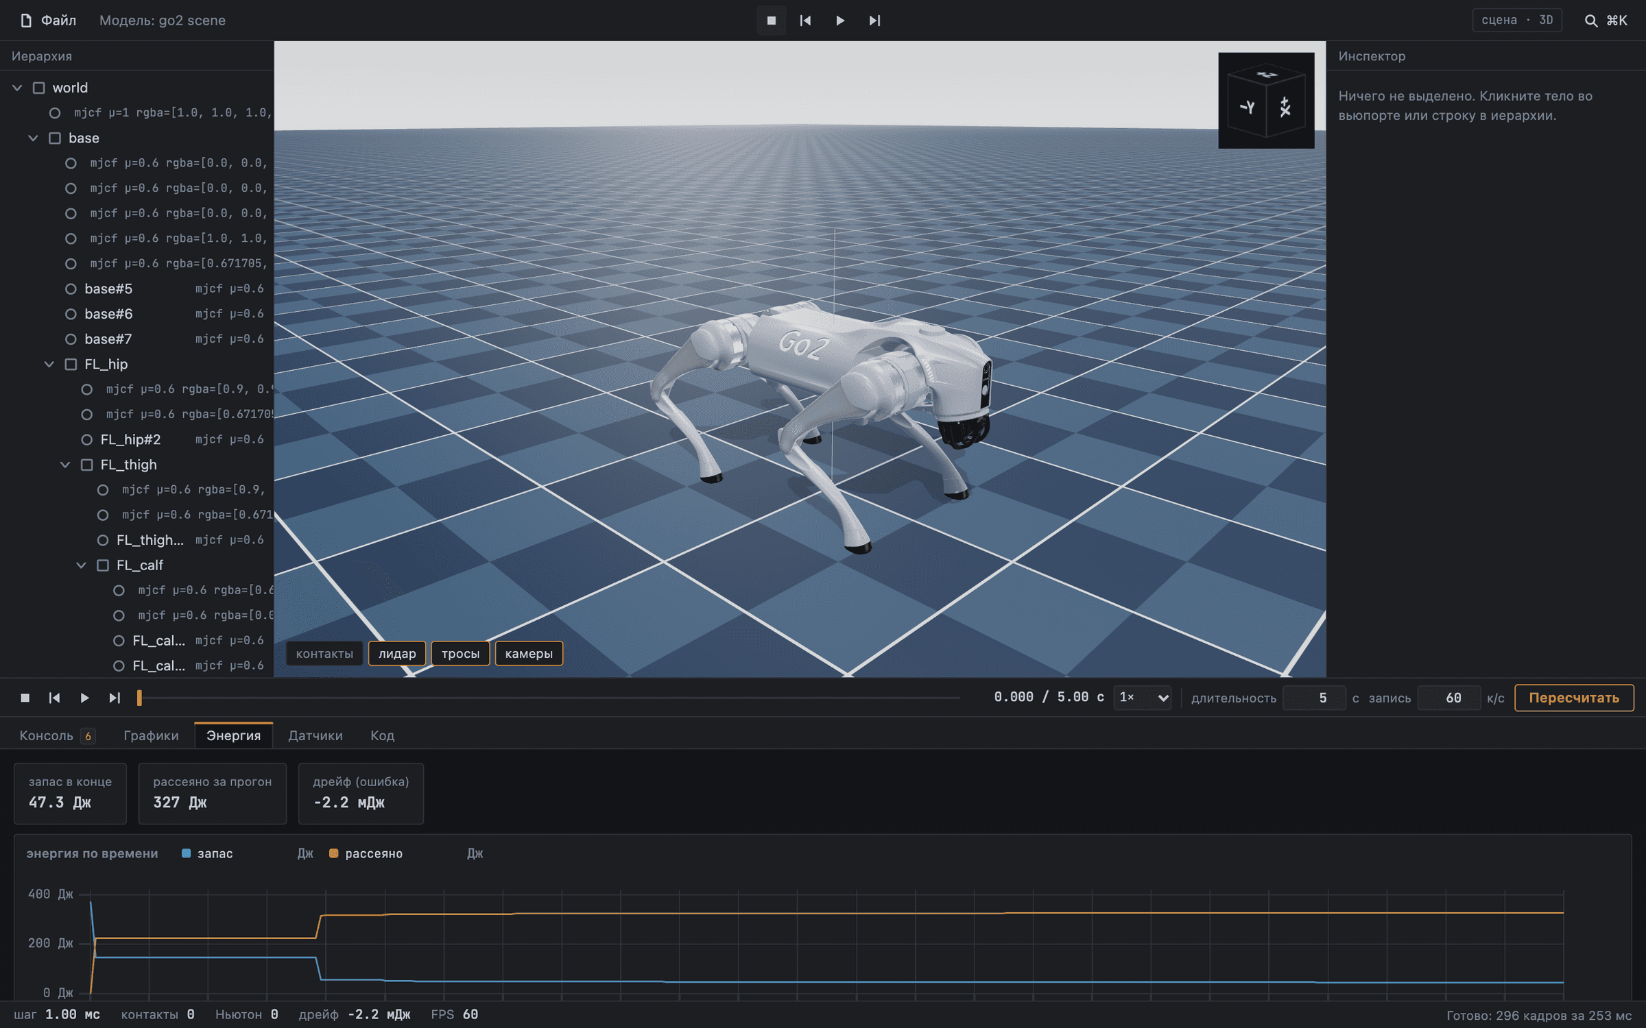Click the stop button in top toolbar
This screenshot has height=1028, width=1646.
(x=771, y=21)
